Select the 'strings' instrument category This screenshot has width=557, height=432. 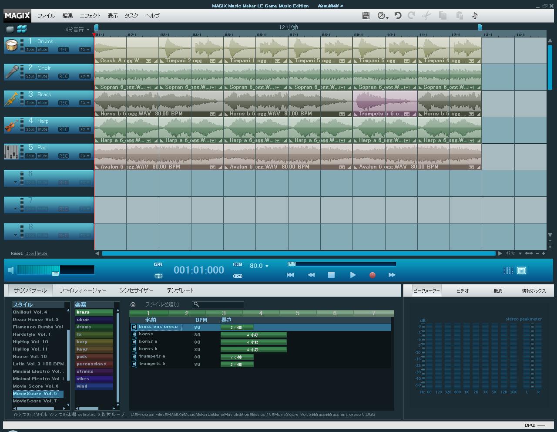[94, 371]
